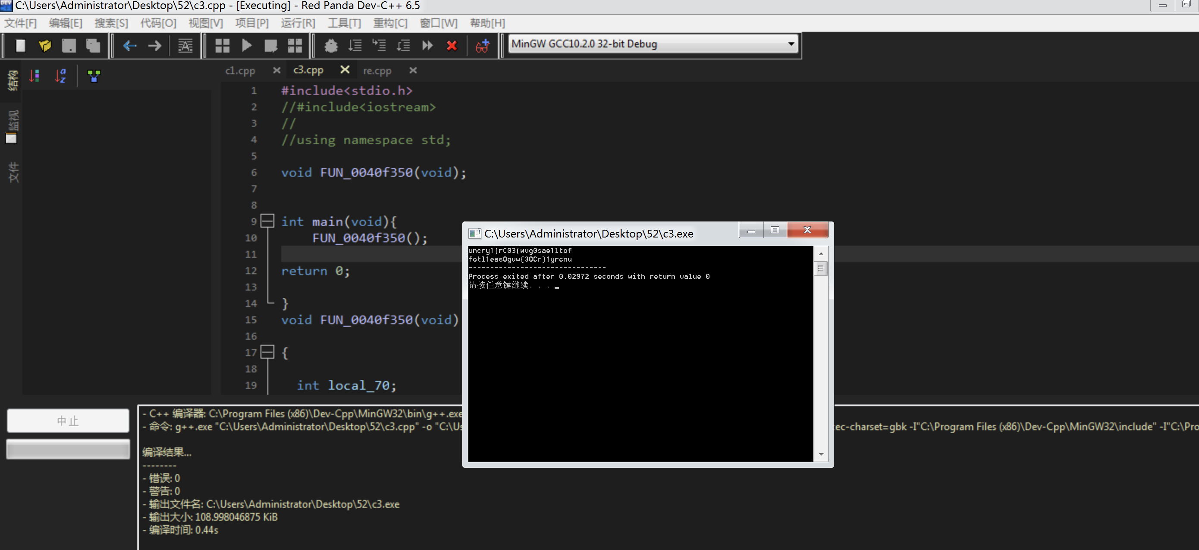Viewport: 1199px width, 550px height.
Task: Click the Step into debug icon
Action: point(380,46)
